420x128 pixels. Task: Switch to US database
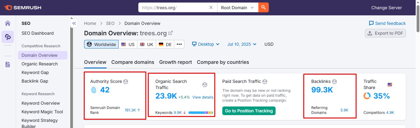click(x=128, y=44)
